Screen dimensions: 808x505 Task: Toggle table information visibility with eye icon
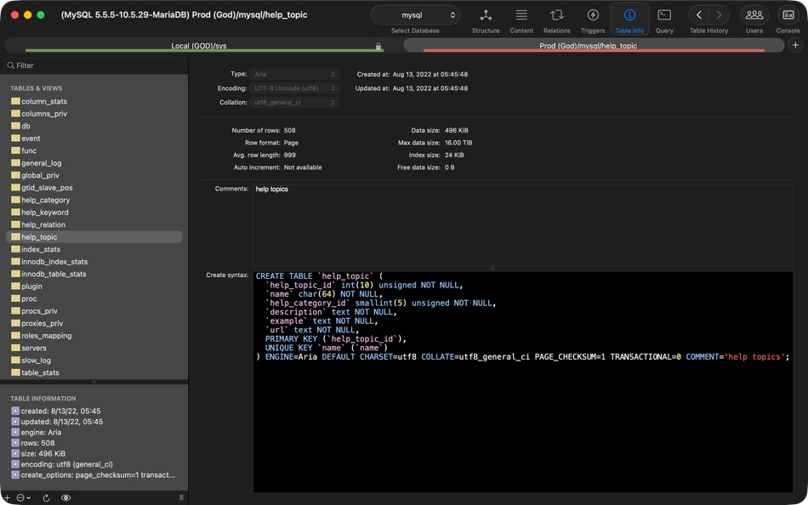(x=65, y=497)
